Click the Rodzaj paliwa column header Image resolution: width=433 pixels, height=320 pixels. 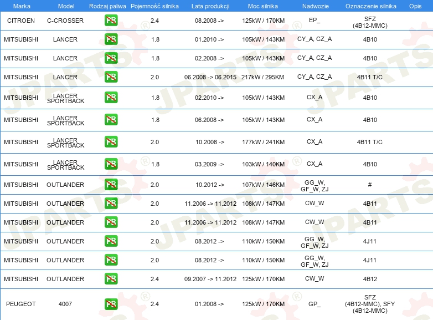[x=107, y=6]
